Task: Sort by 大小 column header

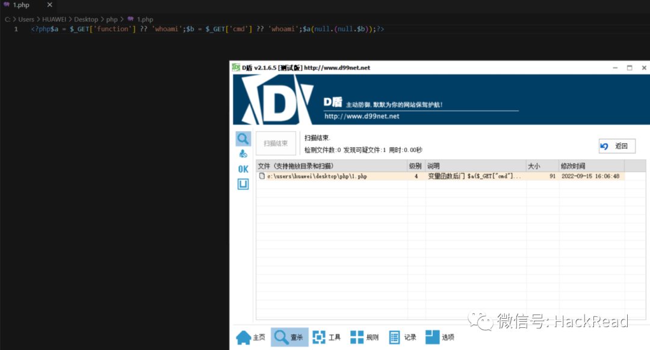Action: [x=543, y=166]
